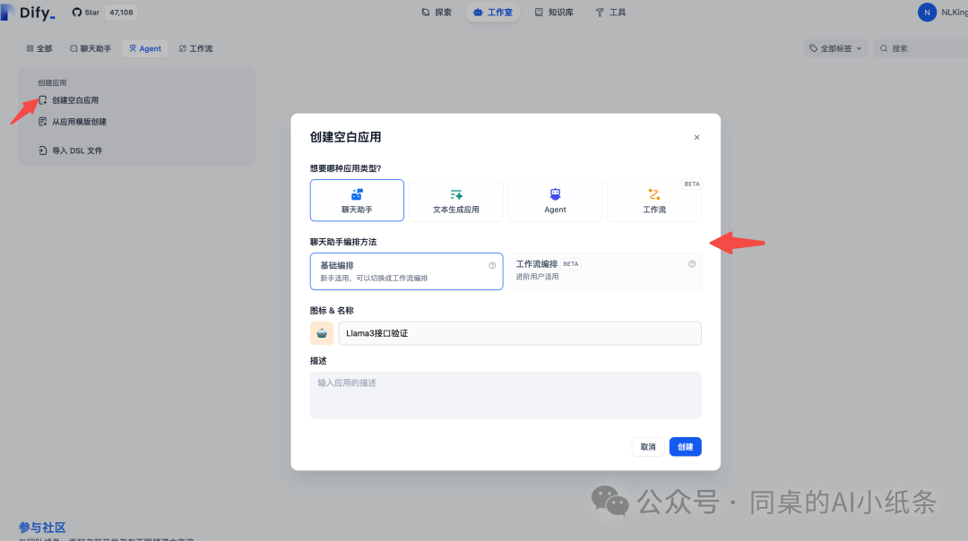Select the 聊天助手 app type
Viewport: 968px width, 541px height.
[357, 201]
